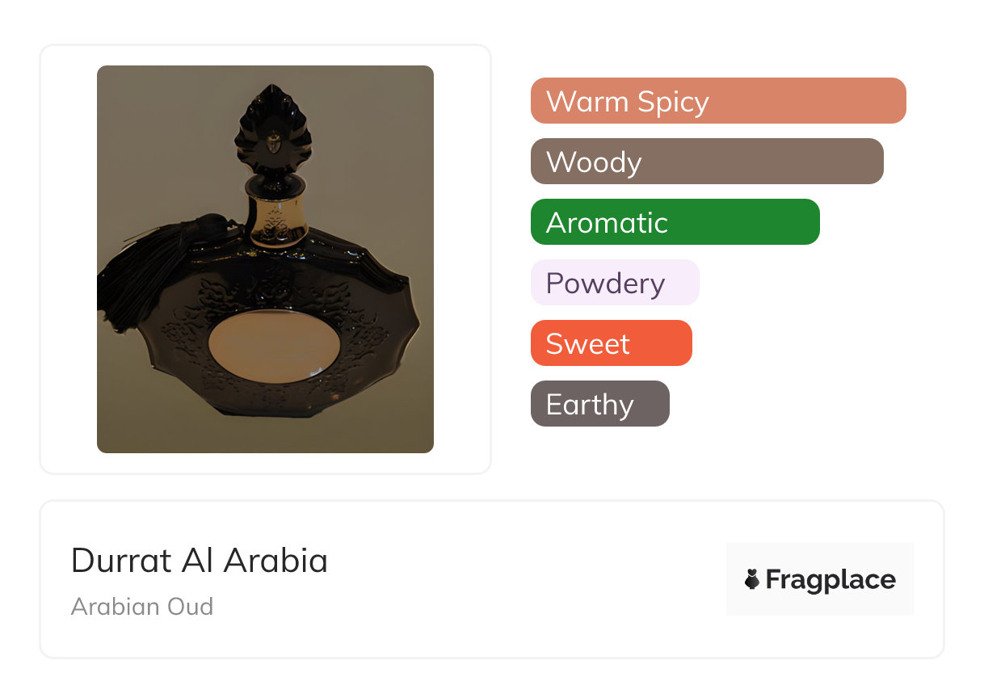Click the Fragplace wordmark text
Image resolution: width=984 pixels, height=698 pixels.
pos(831,579)
